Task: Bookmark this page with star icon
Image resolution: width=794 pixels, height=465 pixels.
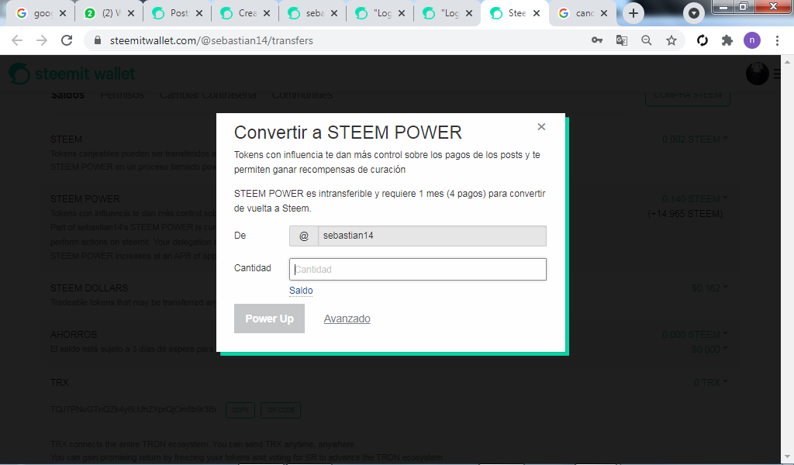Action: click(671, 40)
